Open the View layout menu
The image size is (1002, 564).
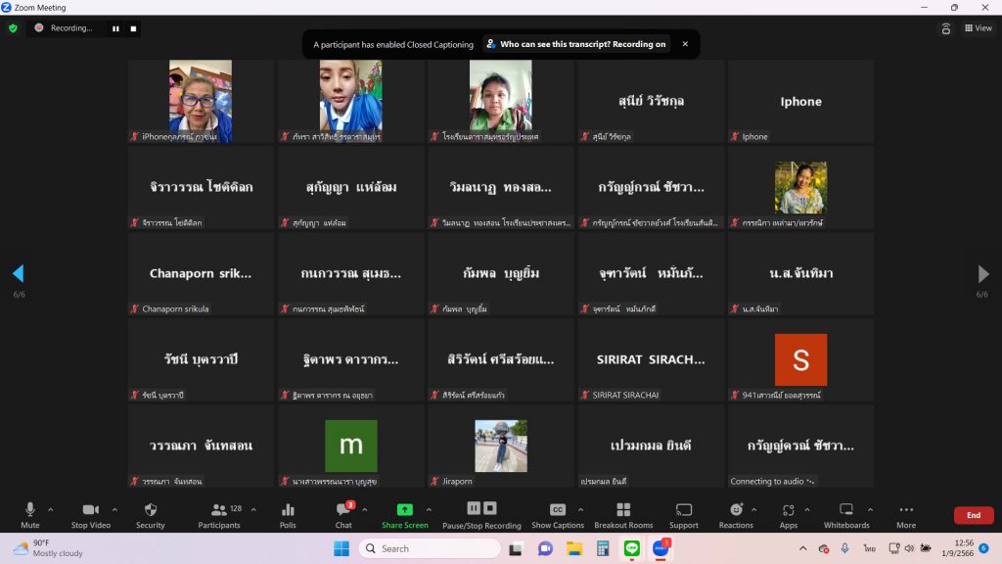(x=978, y=28)
